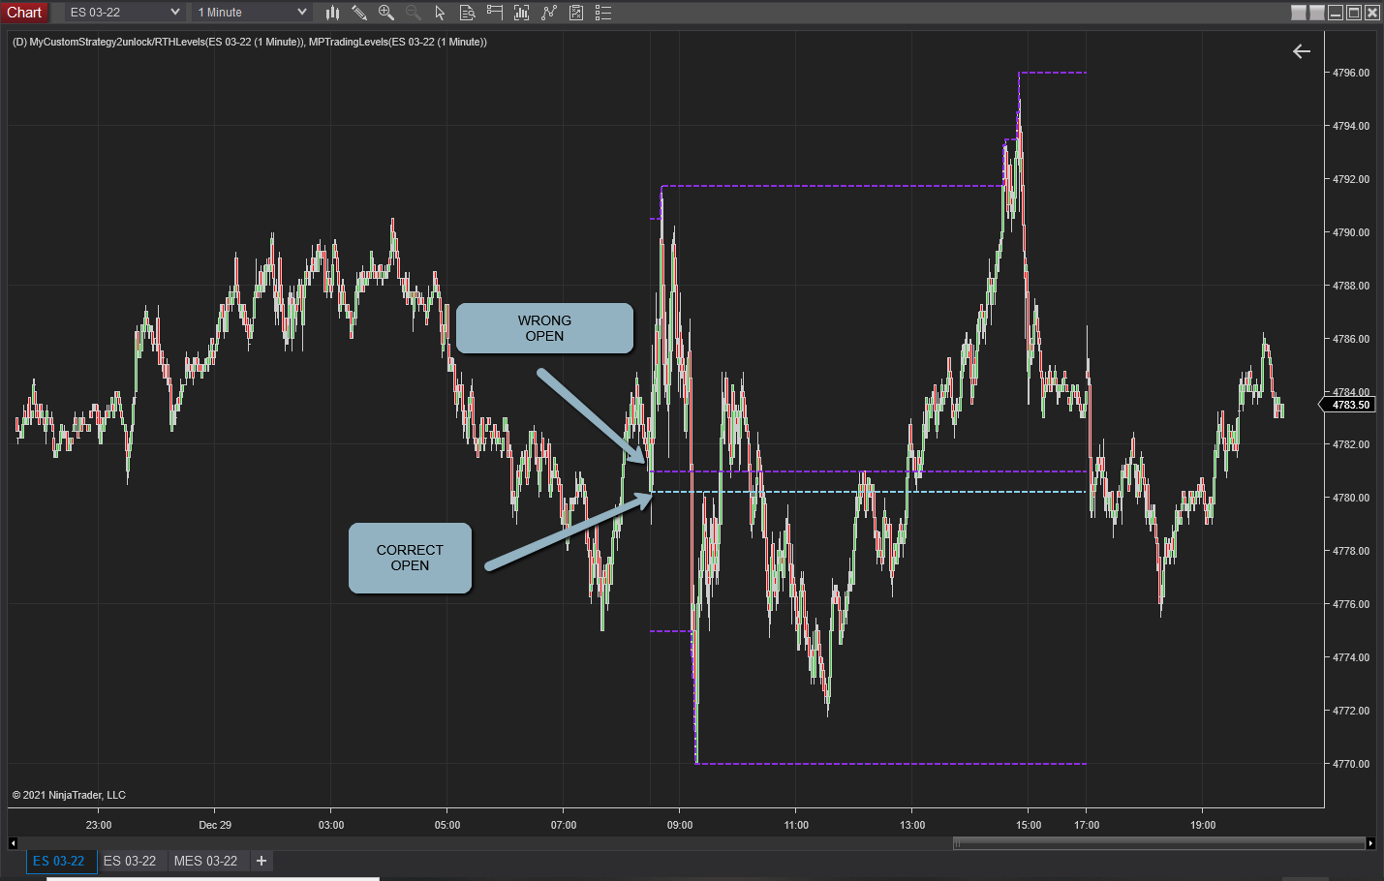Click the 23:00 time axis label
1384x881 pixels.
tap(99, 825)
